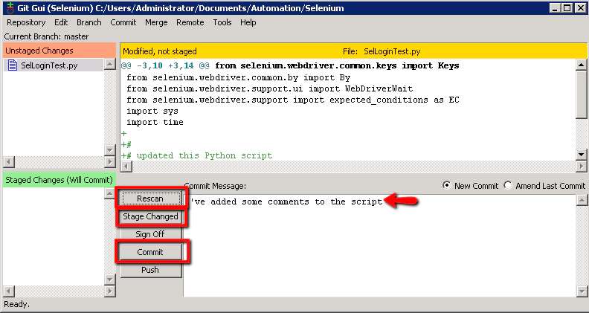Click Unstaged Changes list scroll left arrow
589x313 pixels.
coord(8,162)
